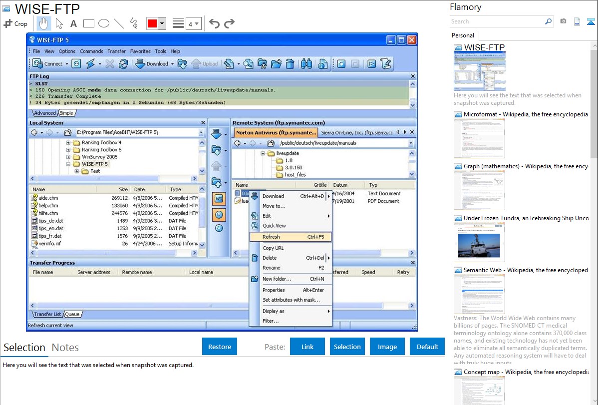This screenshot has width=598, height=405.
Task: Open the line width dropdown showing 4
Action: point(193,23)
